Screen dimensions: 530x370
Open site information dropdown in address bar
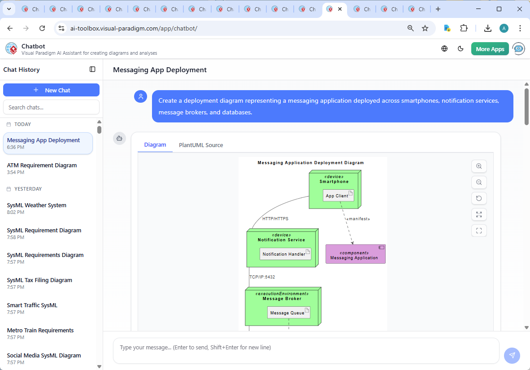coord(61,28)
